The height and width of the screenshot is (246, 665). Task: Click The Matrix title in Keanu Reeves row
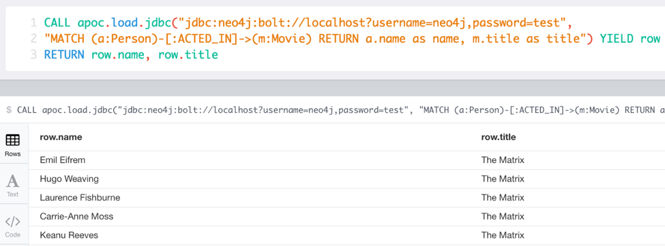[x=503, y=235]
